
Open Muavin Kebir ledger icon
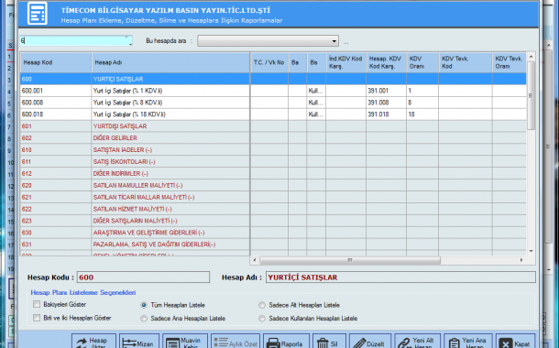[x=173, y=343]
